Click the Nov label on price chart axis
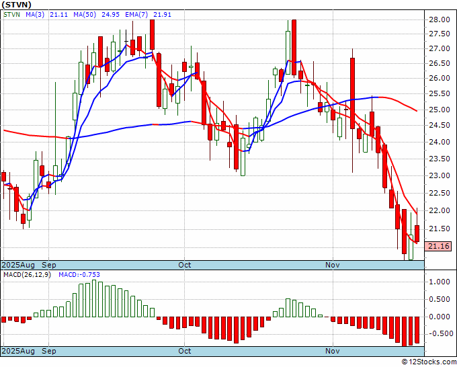 tap(333, 265)
